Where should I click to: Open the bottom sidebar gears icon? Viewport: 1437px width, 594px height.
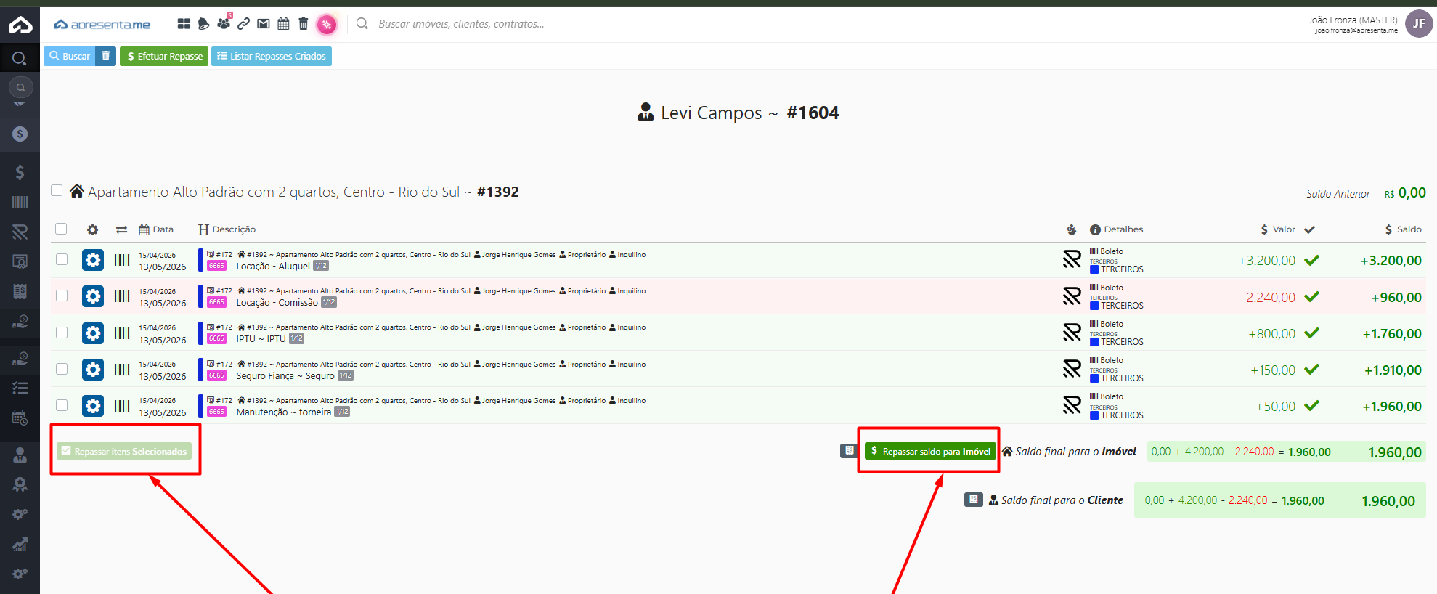point(20,574)
